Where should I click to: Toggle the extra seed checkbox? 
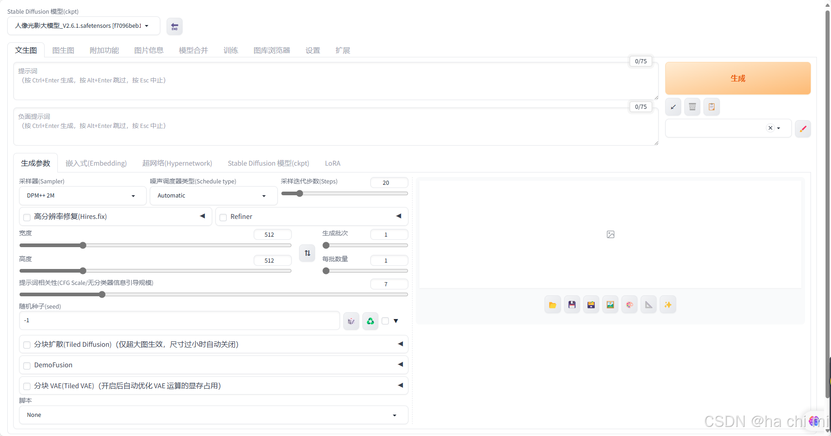tap(385, 321)
